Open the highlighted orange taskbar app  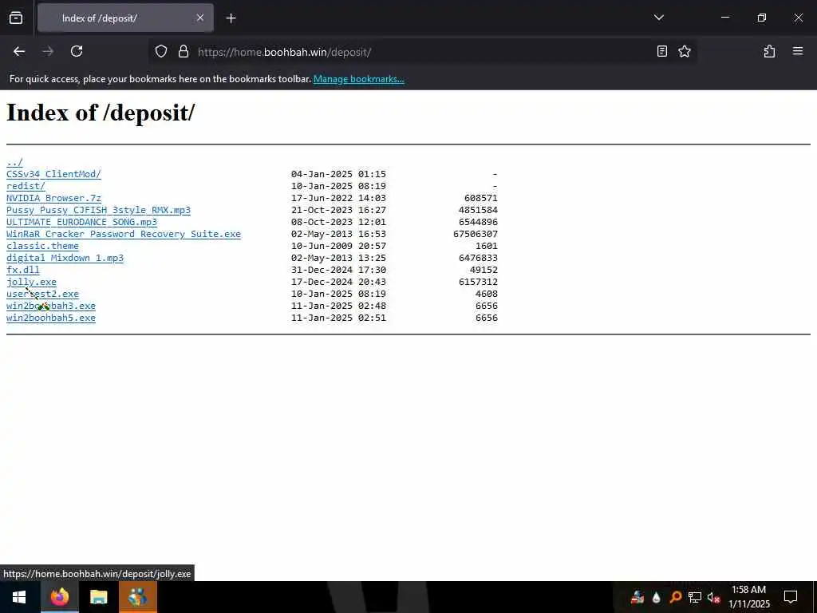(137, 597)
